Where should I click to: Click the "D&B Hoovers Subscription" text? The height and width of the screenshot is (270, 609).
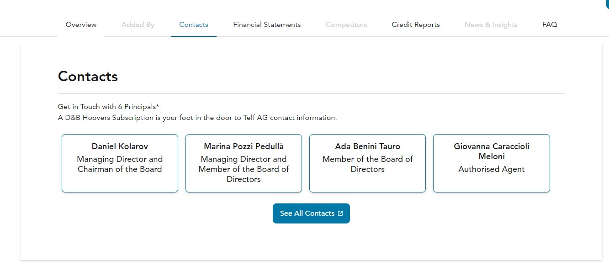(x=110, y=118)
